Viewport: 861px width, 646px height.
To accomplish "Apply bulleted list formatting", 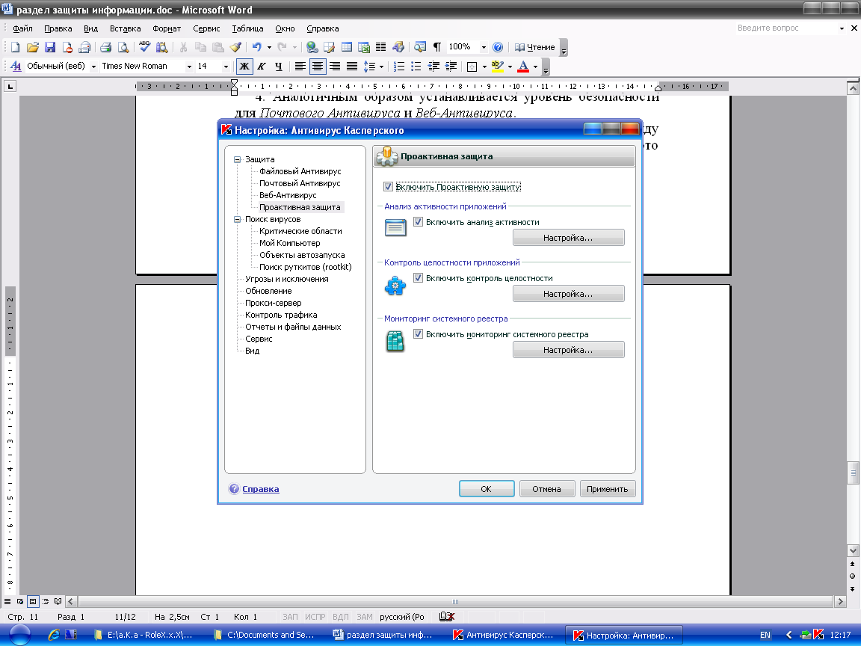I will (x=416, y=67).
